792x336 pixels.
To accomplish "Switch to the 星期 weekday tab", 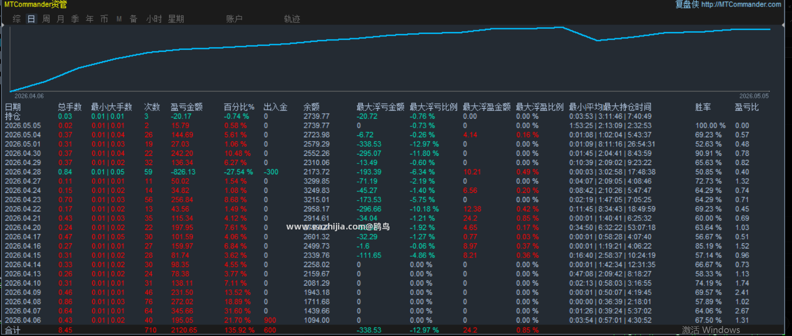I will point(176,19).
